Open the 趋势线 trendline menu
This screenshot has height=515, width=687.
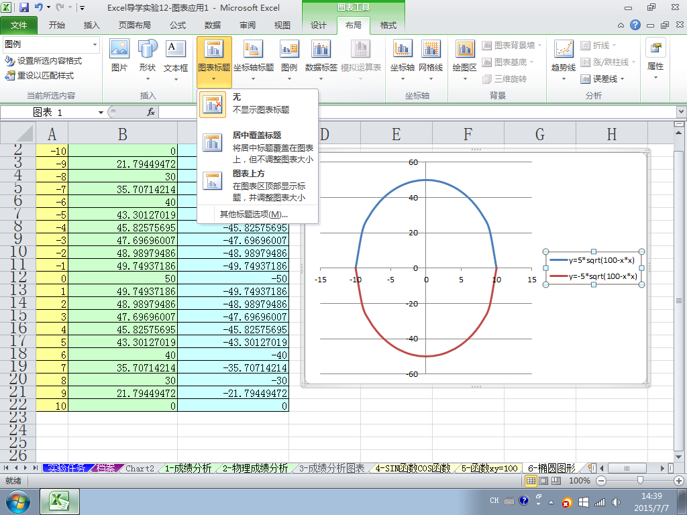pos(564,60)
